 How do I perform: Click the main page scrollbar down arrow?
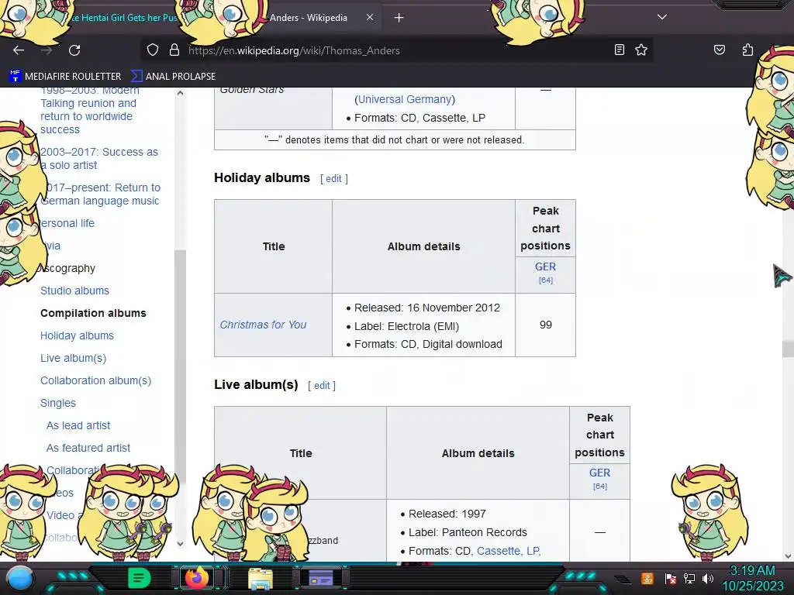(x=788, y=556)
